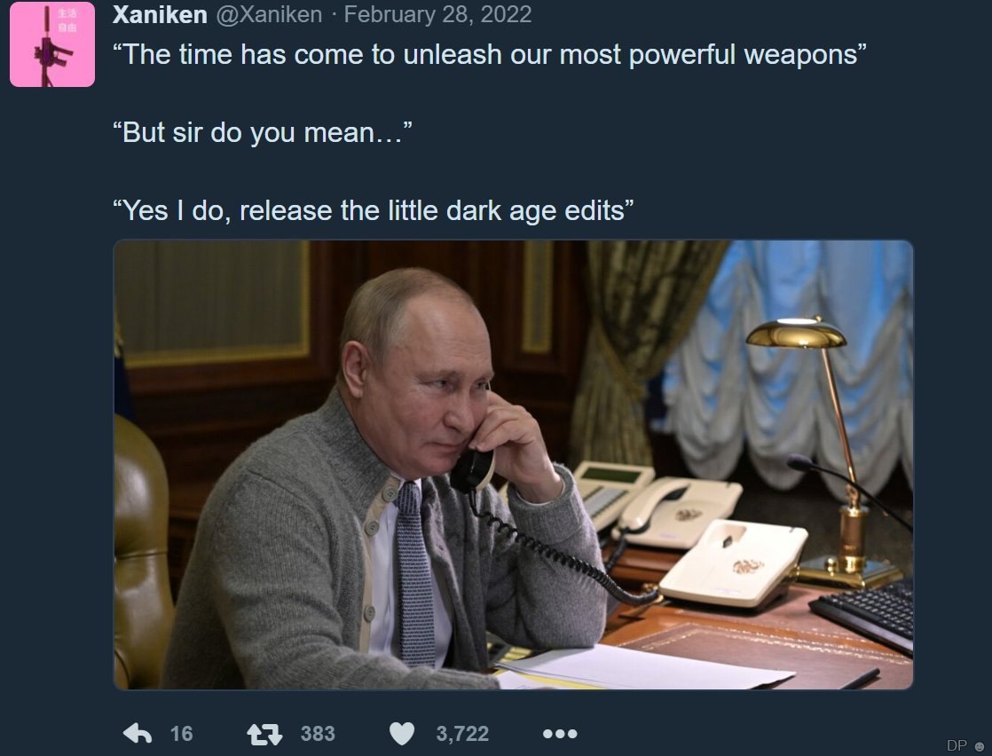
Task: Show the 3,722 likes count
Action: tap(462, 734)
